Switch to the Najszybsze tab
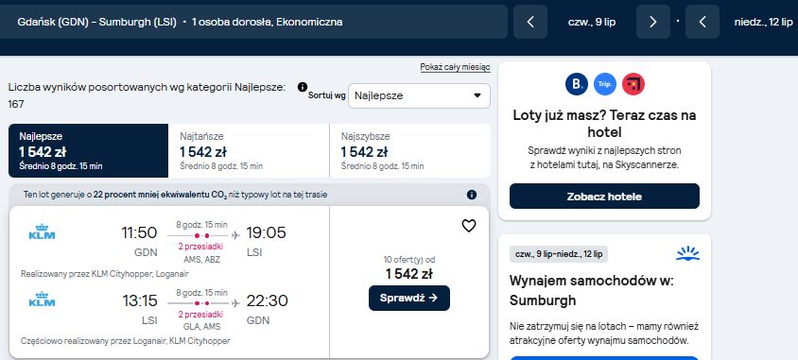 tap(410, 150)
